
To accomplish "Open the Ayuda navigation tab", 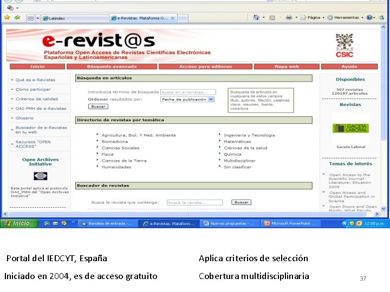I will pyautogui.click(x=349, y=67).
